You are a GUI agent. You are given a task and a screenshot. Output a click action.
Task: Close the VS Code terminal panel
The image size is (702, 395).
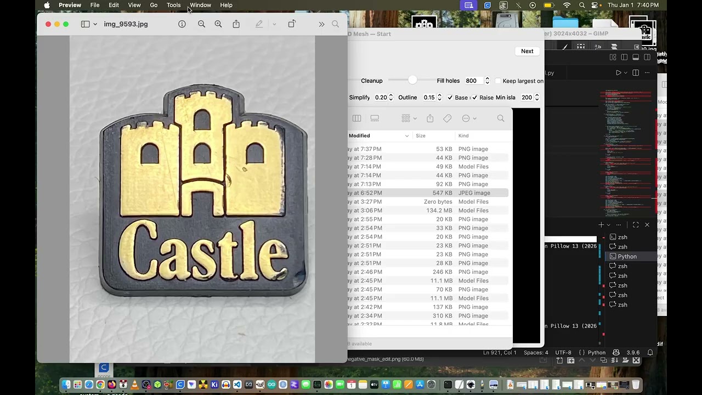647,225
